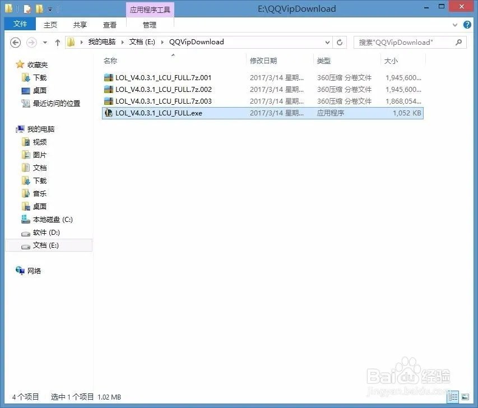This screenshot has width=478, height=408.
Task: Click the back navigation arrow
Action: coord(15,42)
